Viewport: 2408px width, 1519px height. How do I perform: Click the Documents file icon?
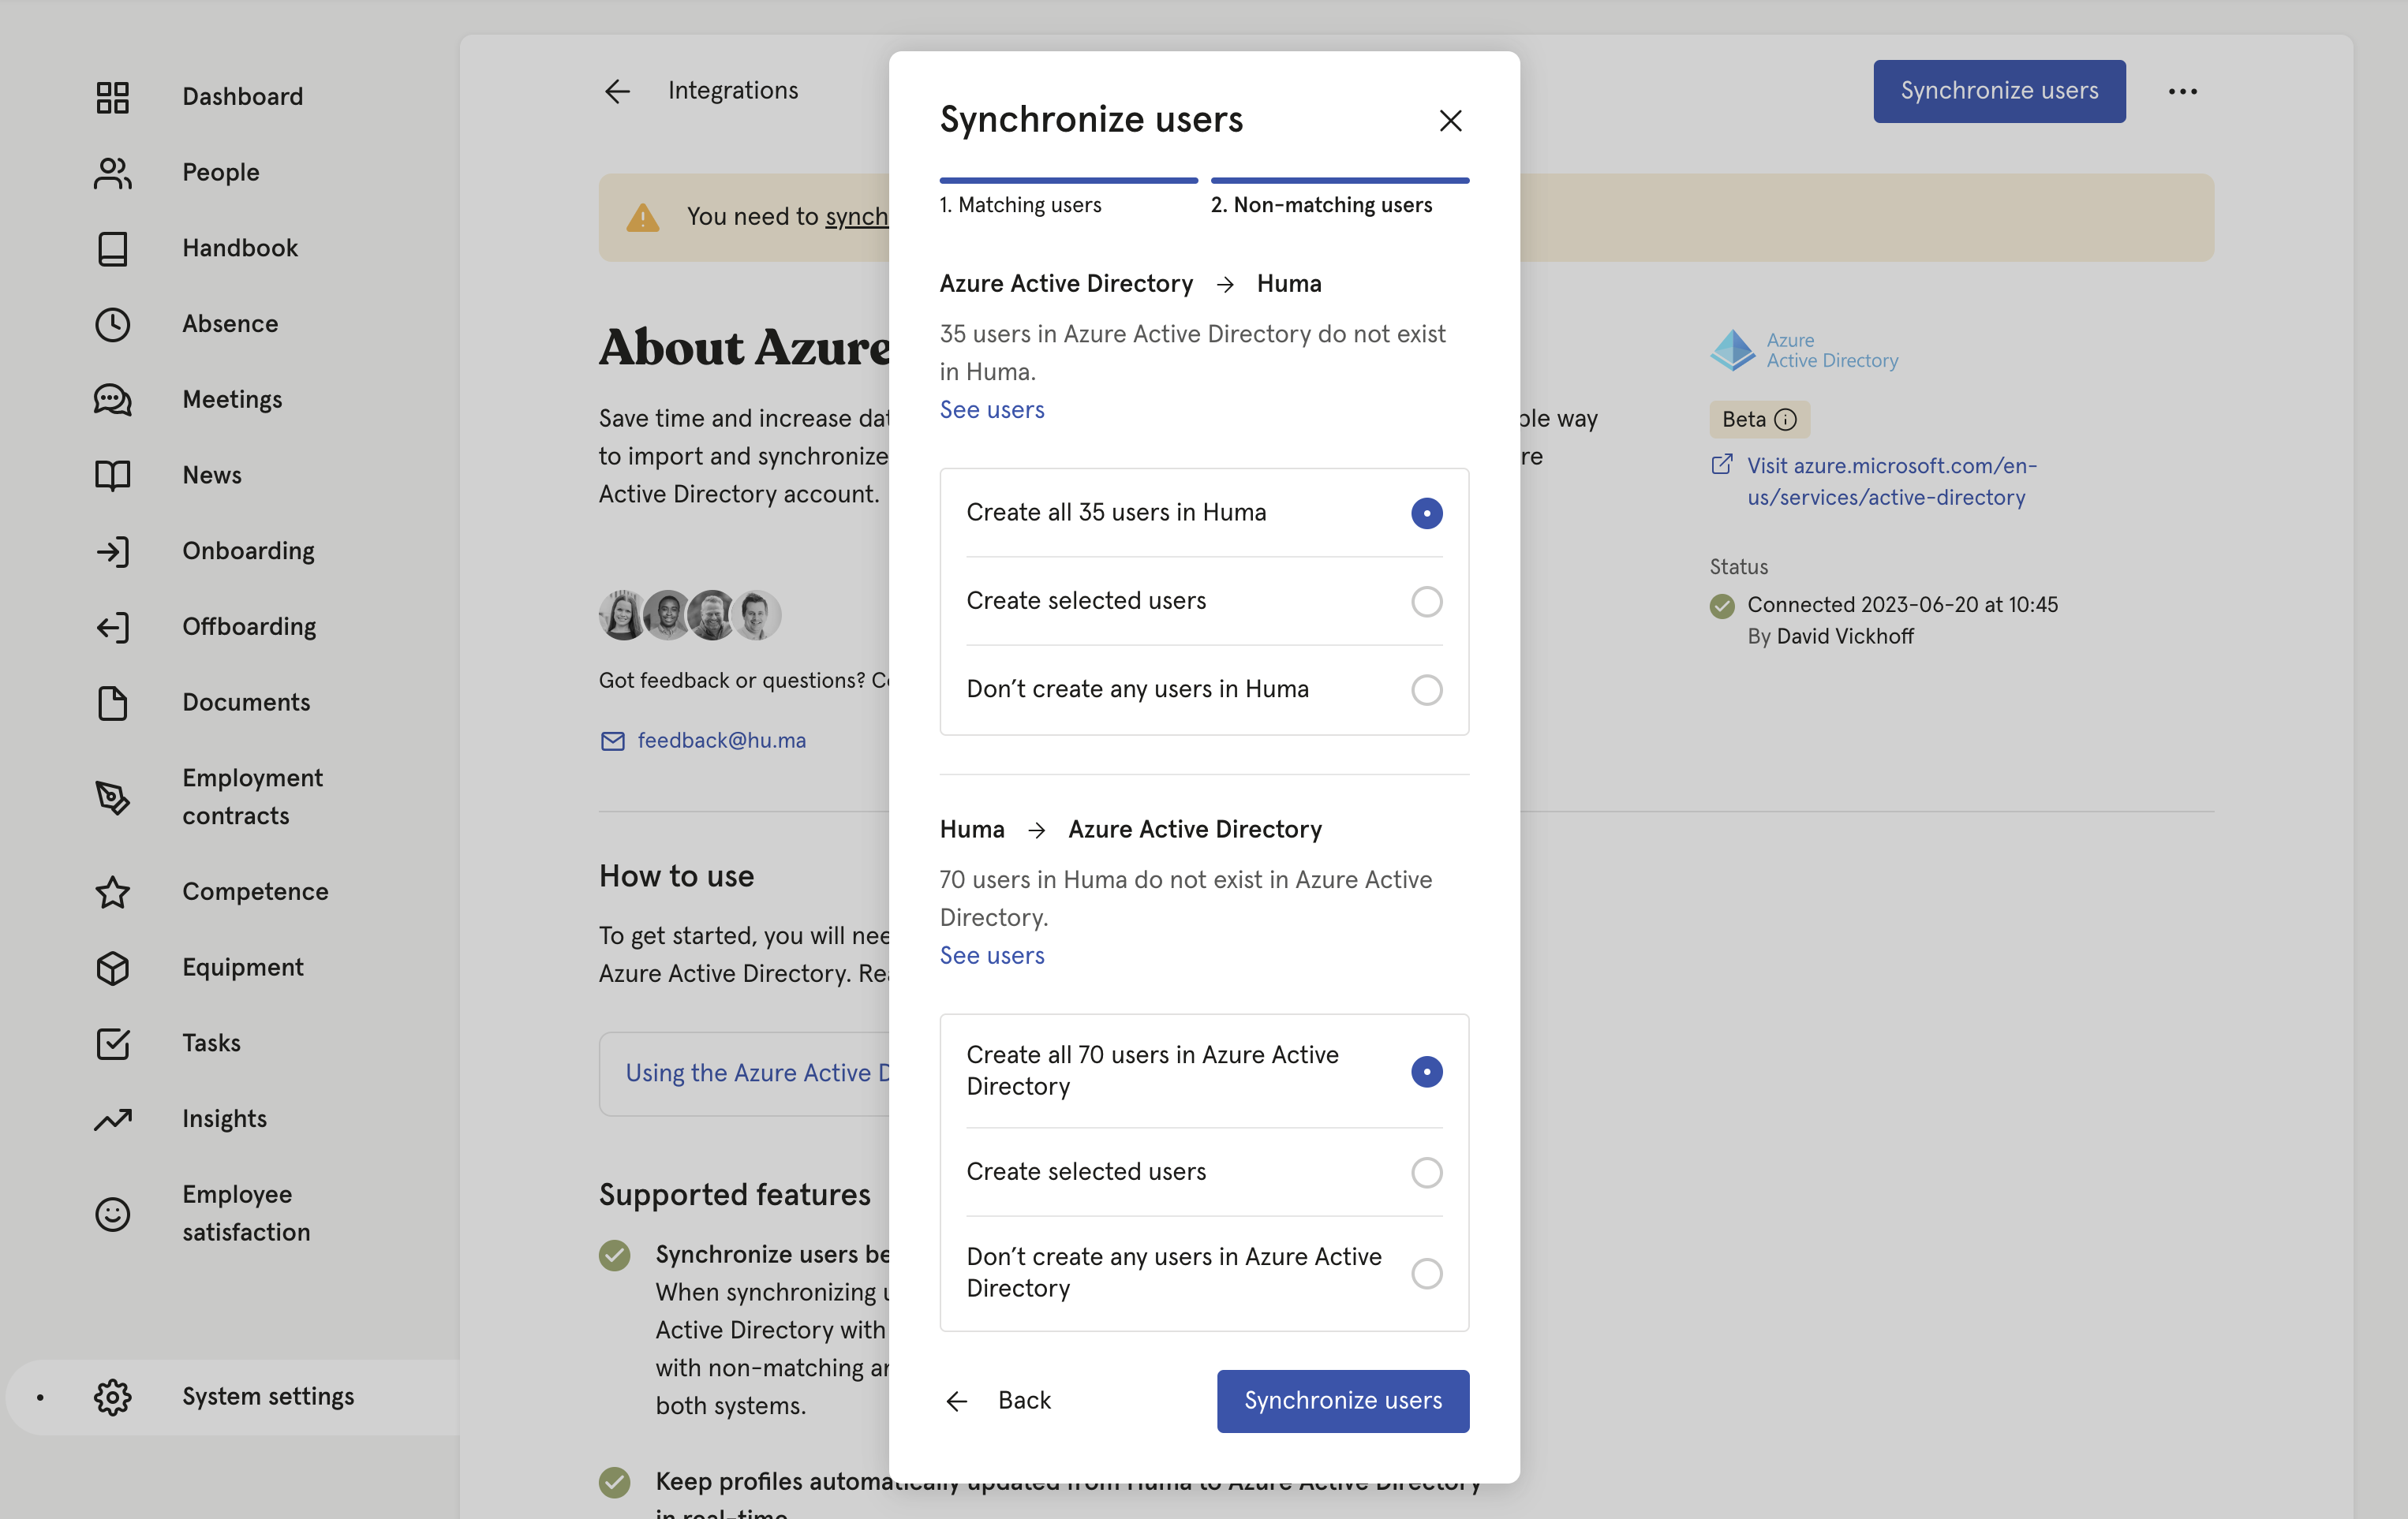coord(112,703)
